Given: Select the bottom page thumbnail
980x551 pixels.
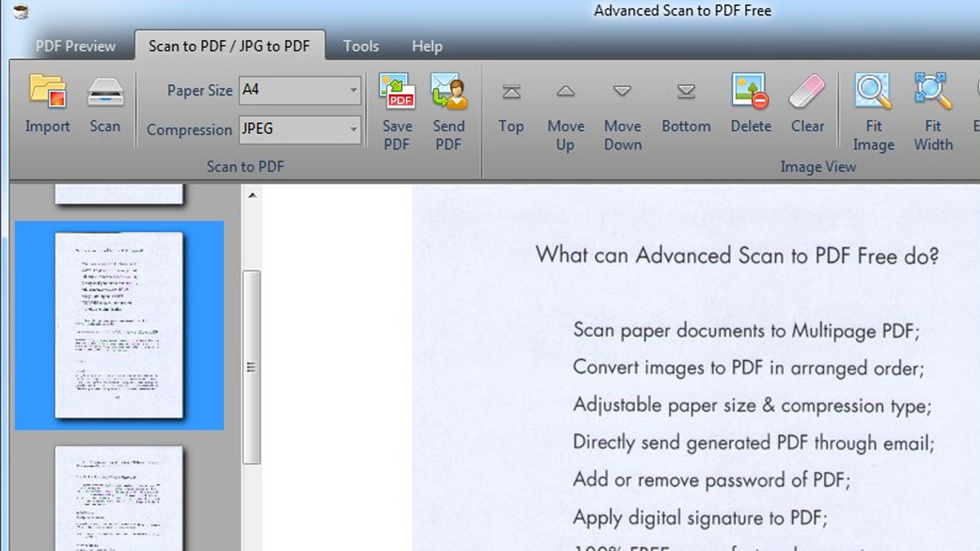Looking at the screenshot, I should pyautogui.click(x=119, y=500).
